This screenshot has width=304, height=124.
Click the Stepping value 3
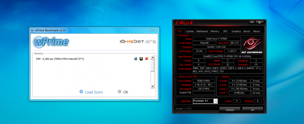(x=256, y=61)
